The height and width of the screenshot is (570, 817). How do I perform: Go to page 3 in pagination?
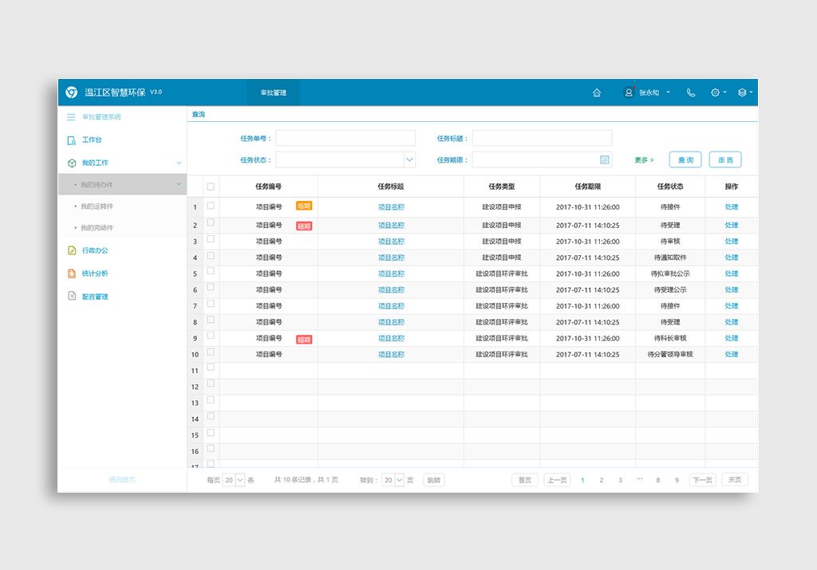pos(620,480)
